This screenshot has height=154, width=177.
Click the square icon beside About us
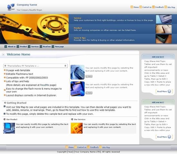6,47
